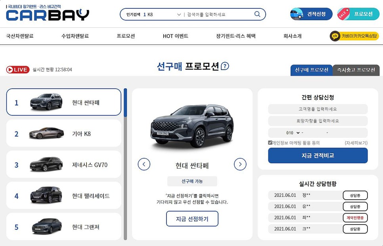Select 기아 K8 from the car list
The height and width of the screenshot is (246, 383).
[64, 133]
